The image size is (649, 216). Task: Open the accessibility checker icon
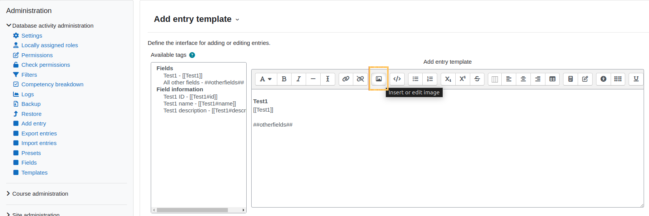[603, 79]
